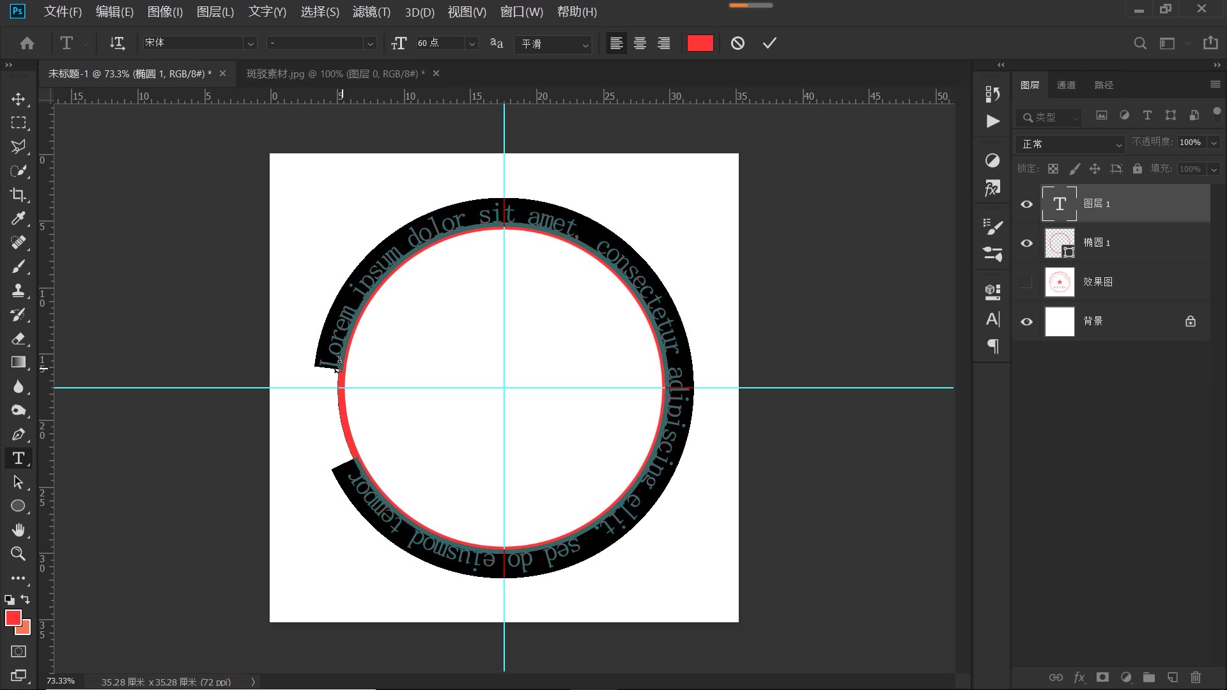Screen dimensions: 1227x690
Task: Select the Move tool
Action: coord(18,99)
